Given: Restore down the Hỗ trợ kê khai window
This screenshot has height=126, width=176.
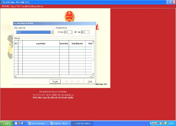Looking at the screenshot, I should coord(171,2).
